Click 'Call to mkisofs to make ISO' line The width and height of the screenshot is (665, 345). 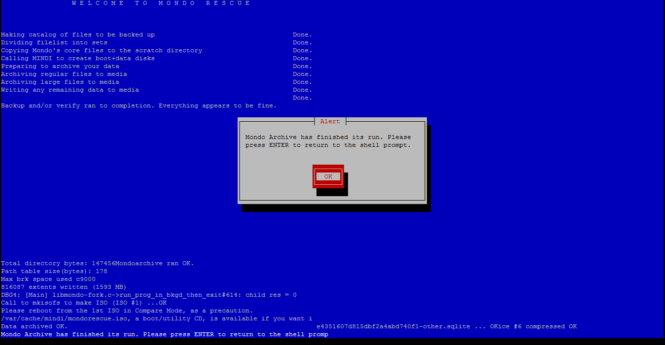(84, 303)
